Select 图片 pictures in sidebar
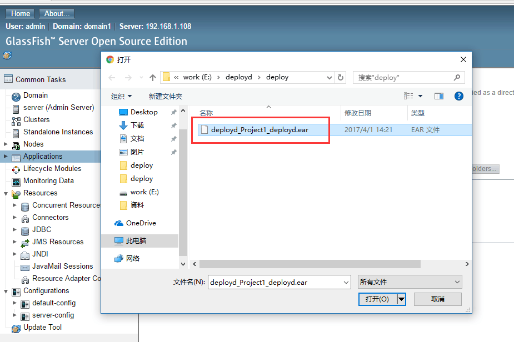 137,152
